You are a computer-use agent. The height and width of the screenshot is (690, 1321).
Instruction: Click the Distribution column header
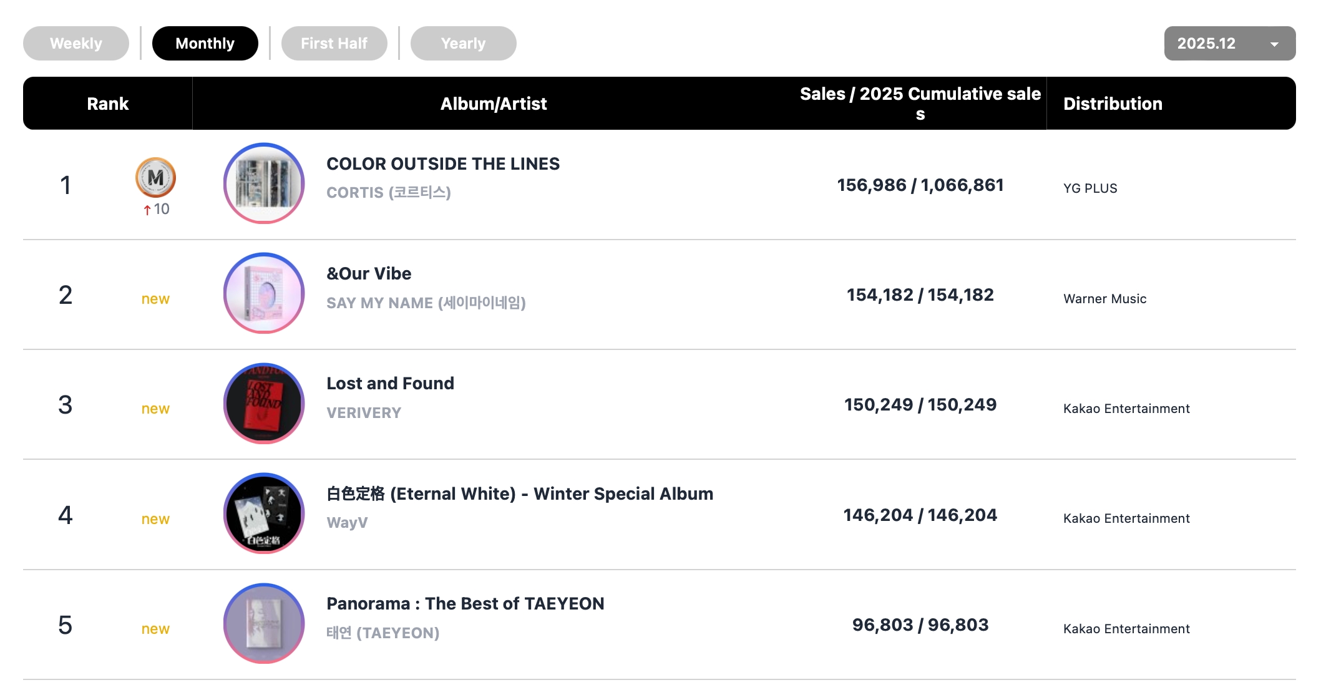point(1113,104)
